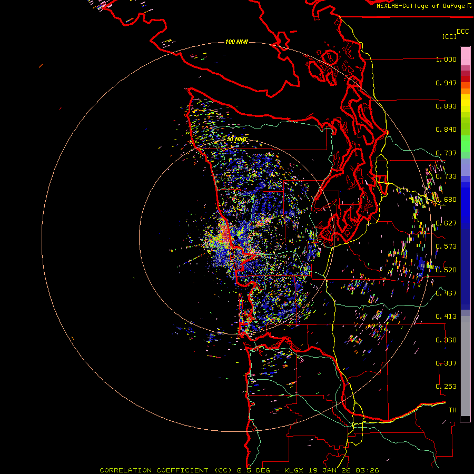Select the 0.253 scale value
474x474 pixels.
click(446, 387)
